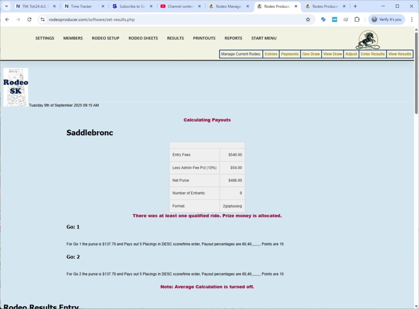The height and width of the screenshot is (309, 419).
Task: Open the SETTINGS menu
Action: [45, 38]
